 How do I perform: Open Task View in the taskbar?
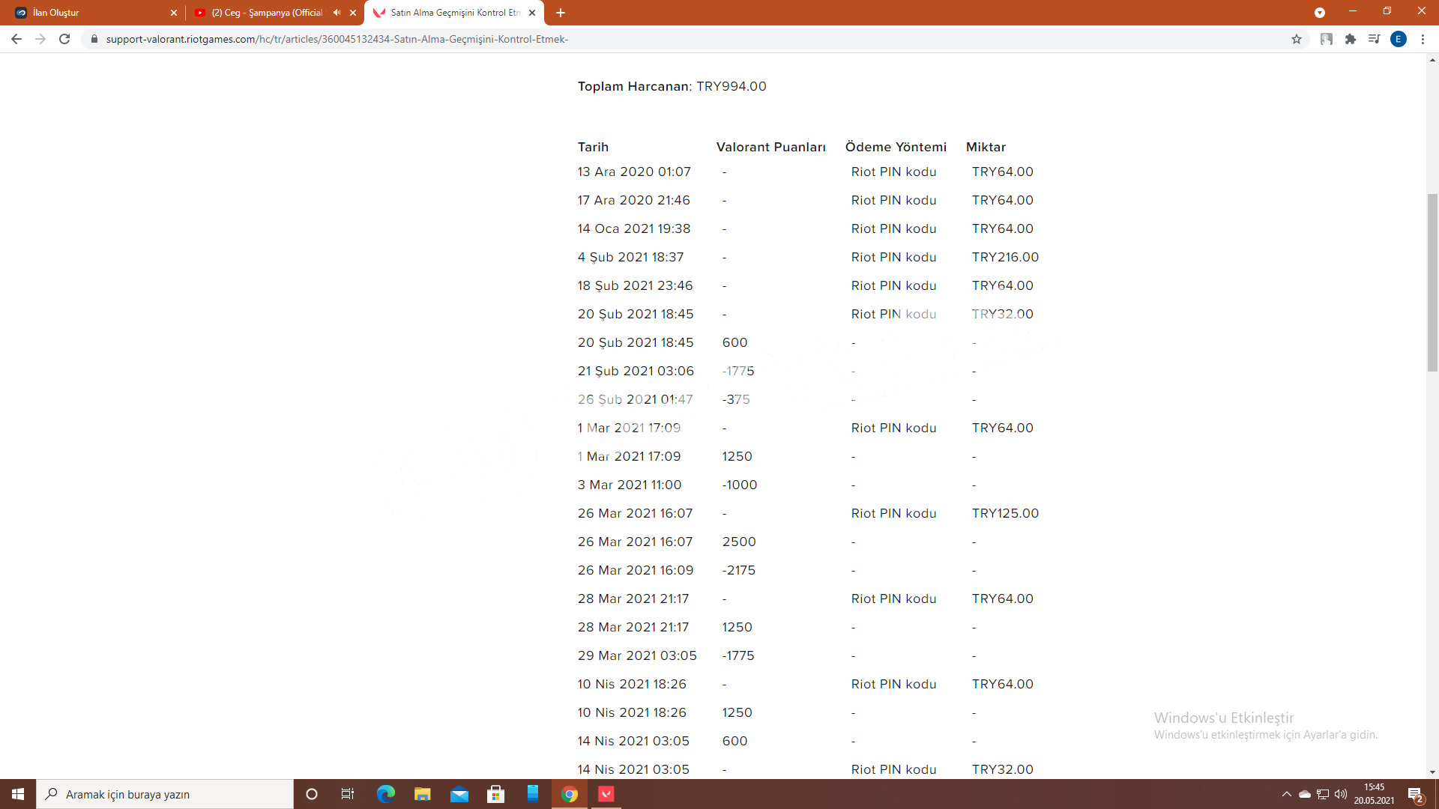[348, 794]
